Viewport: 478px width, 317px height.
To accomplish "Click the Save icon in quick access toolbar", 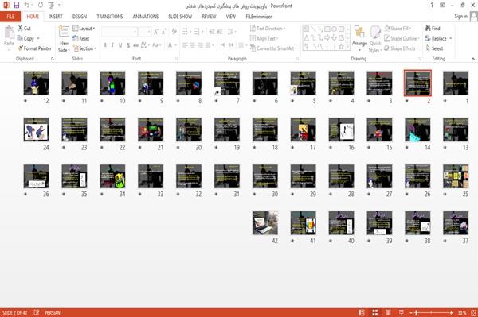I will [17, 6].
